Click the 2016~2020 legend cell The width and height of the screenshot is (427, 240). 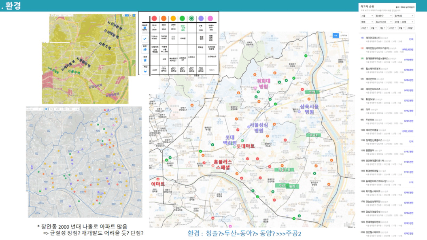pos(154,27)
